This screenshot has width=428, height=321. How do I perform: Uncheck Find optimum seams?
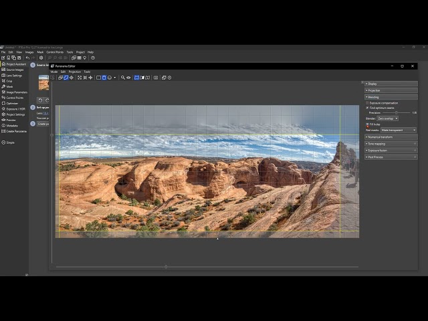(x=367, y=108)
